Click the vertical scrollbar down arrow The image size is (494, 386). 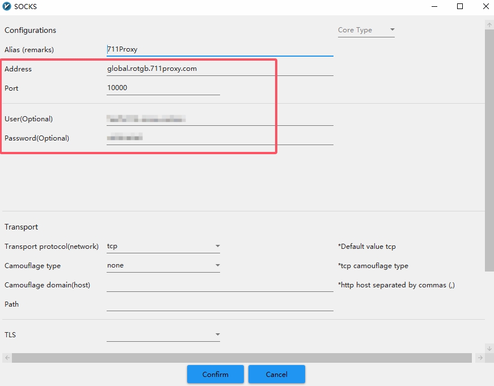[489, 348]
